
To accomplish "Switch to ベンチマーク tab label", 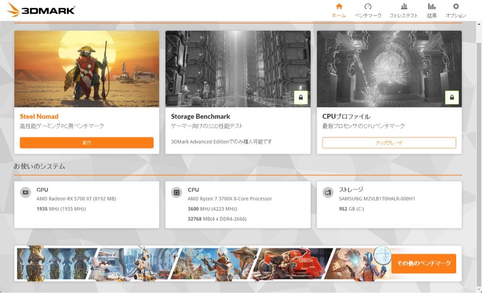I will 368,16.
